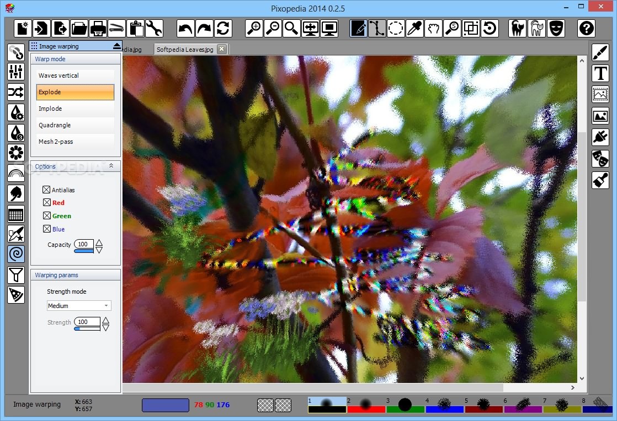
Task: Toggle the Antialias checkbox
Action: pos(46,190)
